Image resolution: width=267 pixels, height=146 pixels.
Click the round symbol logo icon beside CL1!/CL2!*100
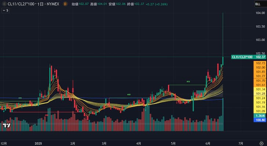[4, 4]
